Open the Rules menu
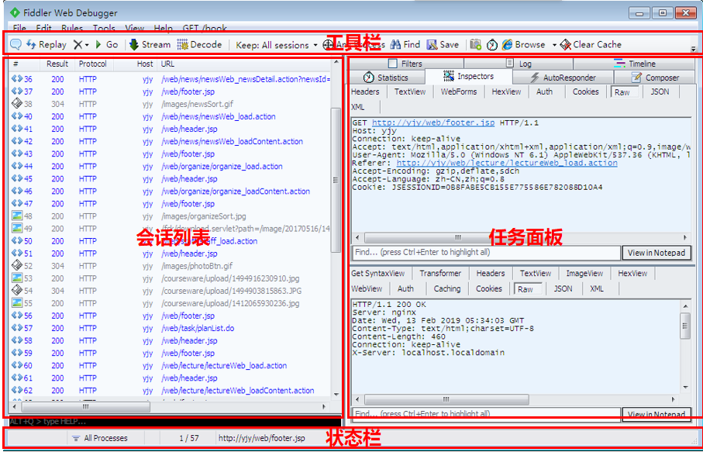The width and height of the screenshot is (703, 452). 72,29
